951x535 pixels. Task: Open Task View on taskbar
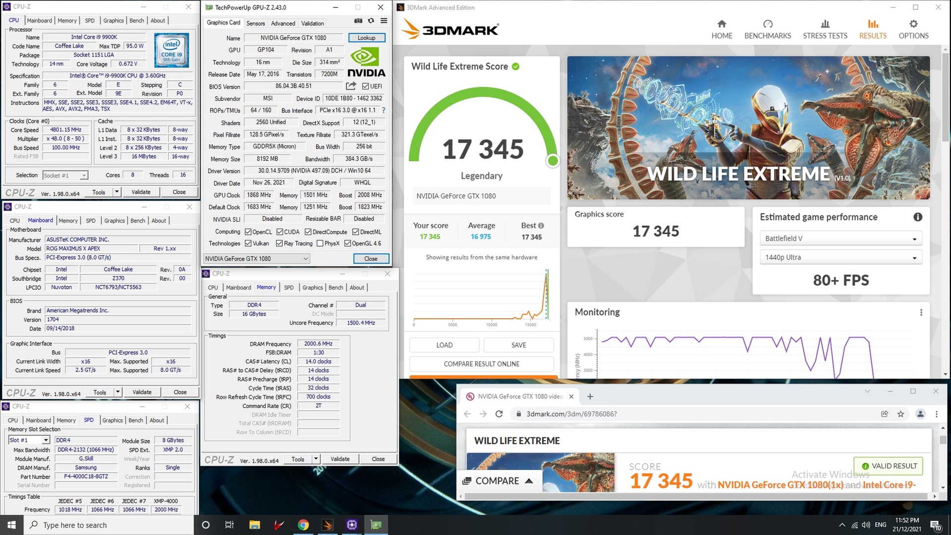(x=229, y=525)
